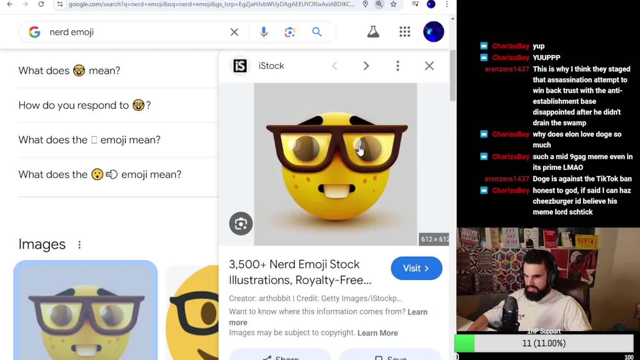640x360 pixels.
Task: Search inside image with Lens button
Action: click(x=241, y=224)
